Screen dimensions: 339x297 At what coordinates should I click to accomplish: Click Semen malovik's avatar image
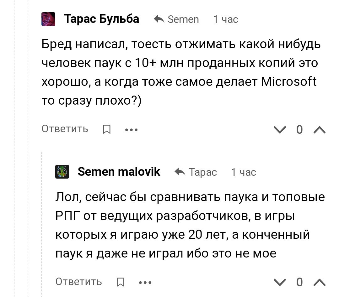(62, 172)
